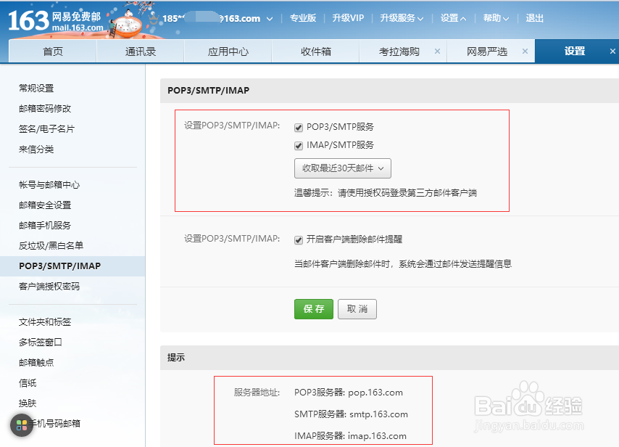The width and height of the screenshot is (619, 447).
Task: Toggle 开启客户端删除邮件提醒 checkbox
Action: pos(299,240)
